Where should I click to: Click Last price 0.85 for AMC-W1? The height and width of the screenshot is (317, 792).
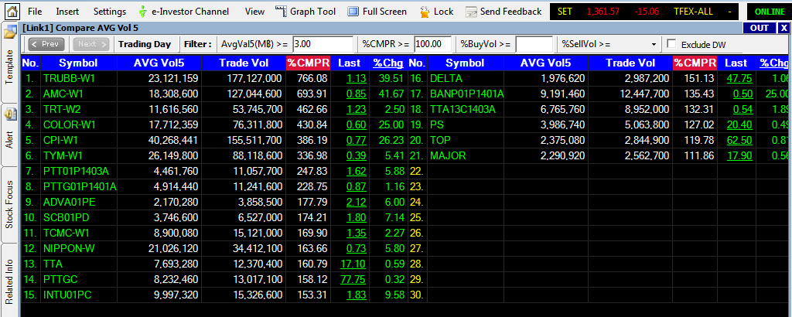(357, 94)
